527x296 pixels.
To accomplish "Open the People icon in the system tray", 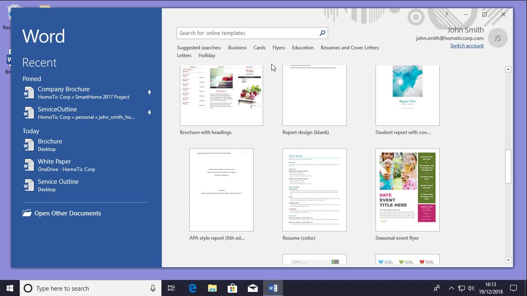I will (x=437, y=288).
